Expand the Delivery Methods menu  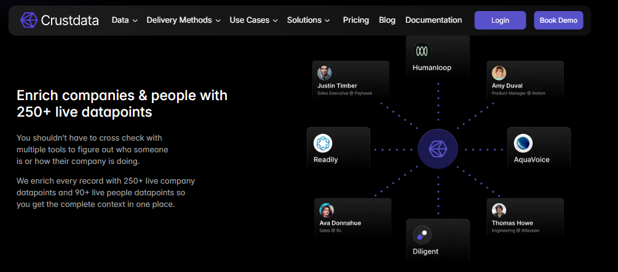pyautogui.click(x=183, y=20)
